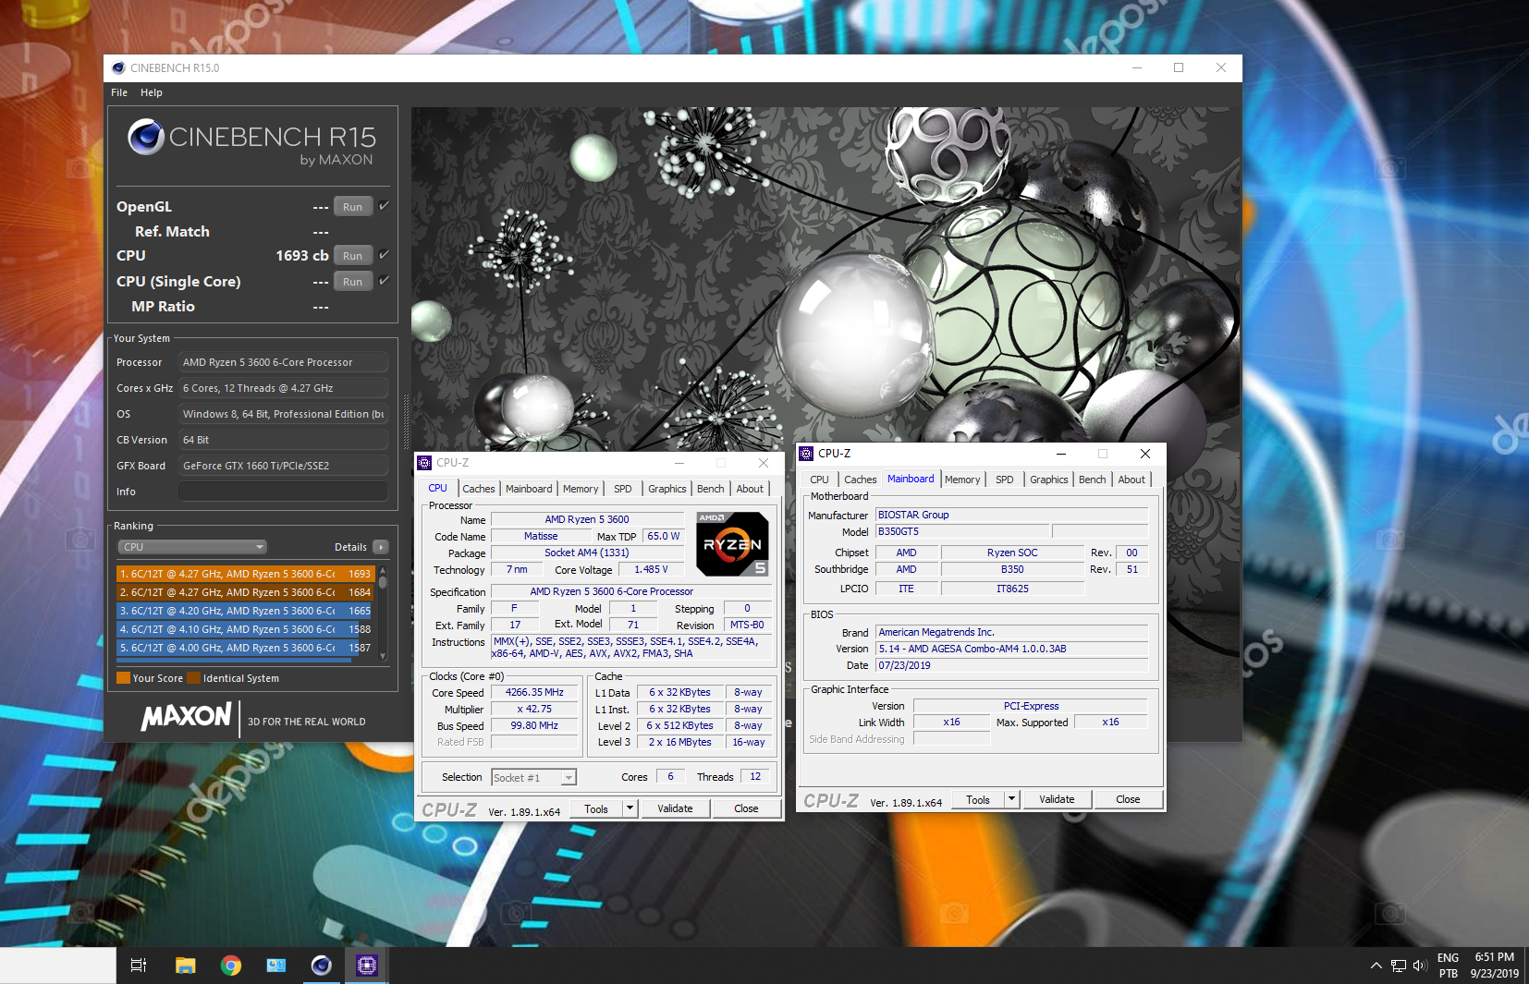Run the CPU (Single Core) benchmark
Image resolution: width=1529 pixels, height=984 pixels.
coord(352,282)
